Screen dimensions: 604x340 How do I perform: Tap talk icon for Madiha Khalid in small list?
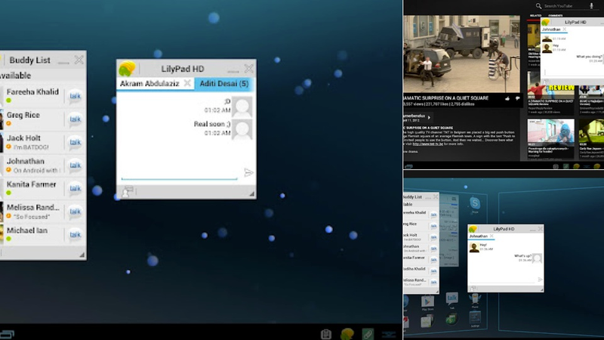click(x=433, y=270)
